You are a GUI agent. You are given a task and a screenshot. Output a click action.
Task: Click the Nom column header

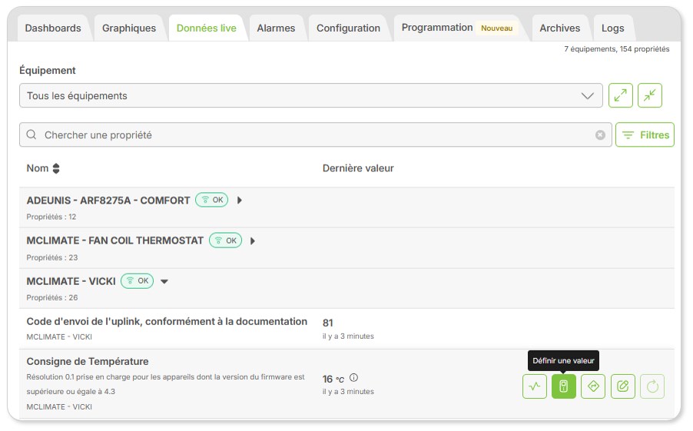(x=38, y=168)
